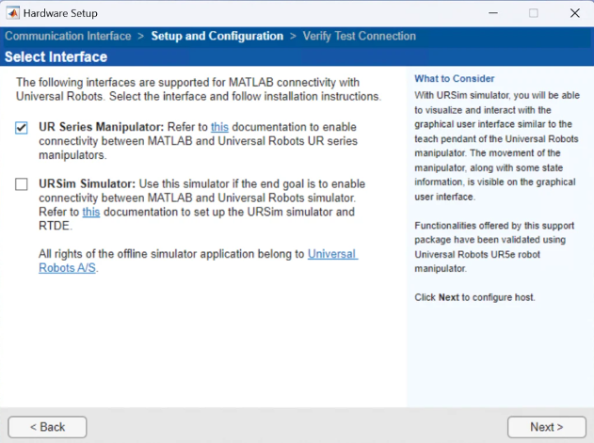Jump to the Verify Test Connection step
The height and width of the screenshot is (443, 594).
pos(359,36)
